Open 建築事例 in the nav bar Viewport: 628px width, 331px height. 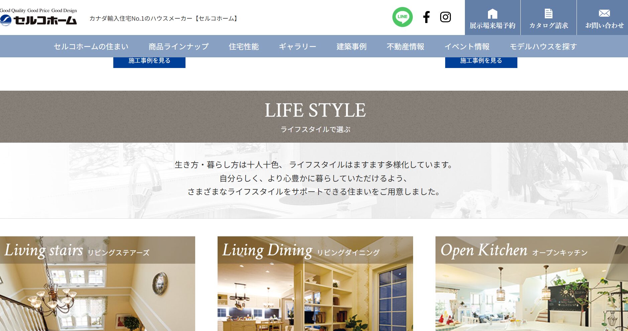click(352, 47)
